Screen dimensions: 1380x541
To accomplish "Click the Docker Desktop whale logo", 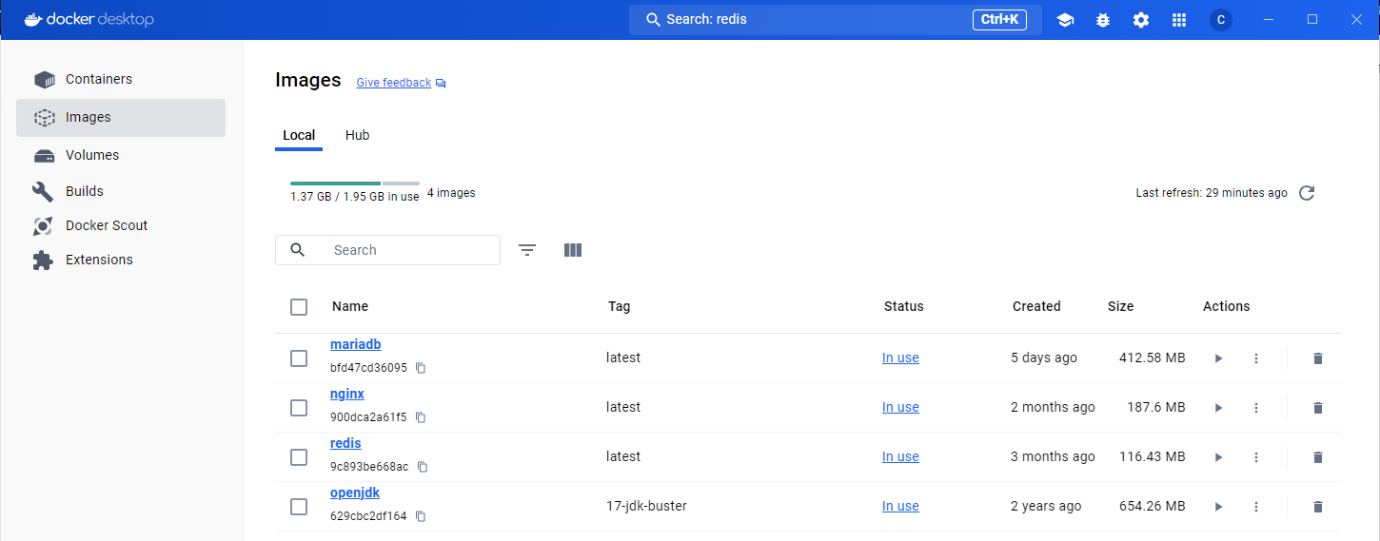I will [33, 19].
